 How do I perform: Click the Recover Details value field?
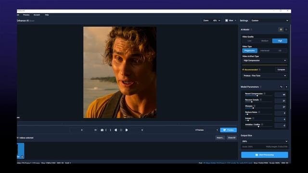point(280,101)
